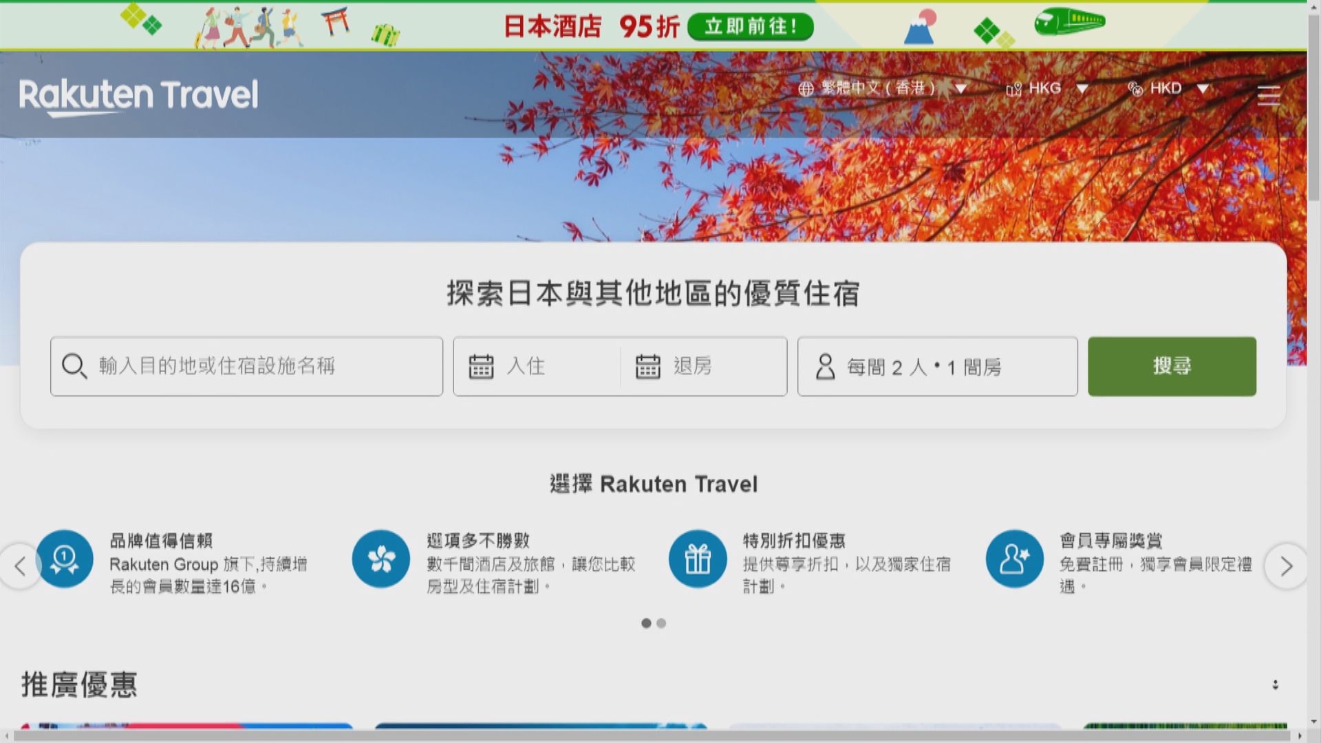Click the destination or property name input
1321x743 pixels.
(x=246, y=366)
